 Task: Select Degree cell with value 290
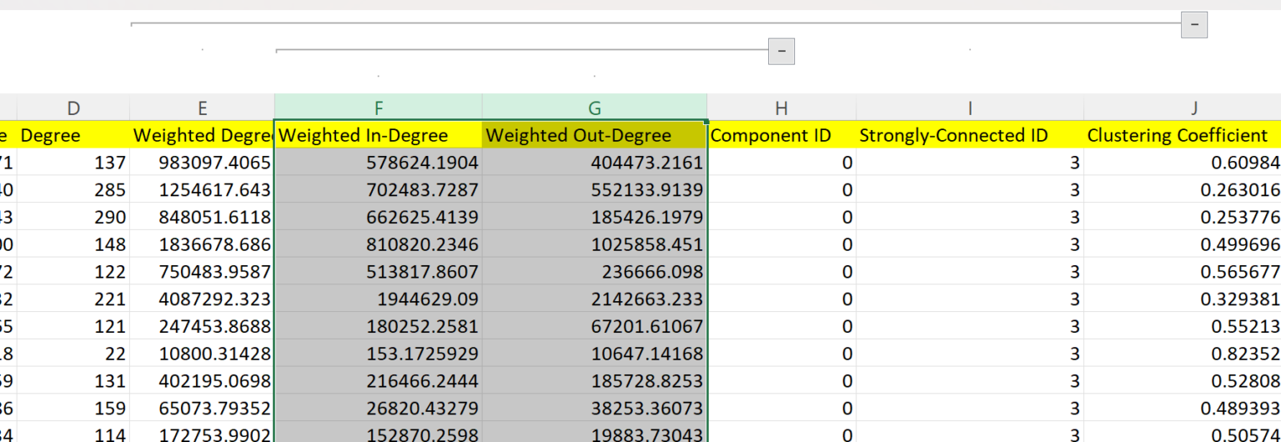(73, 217)
